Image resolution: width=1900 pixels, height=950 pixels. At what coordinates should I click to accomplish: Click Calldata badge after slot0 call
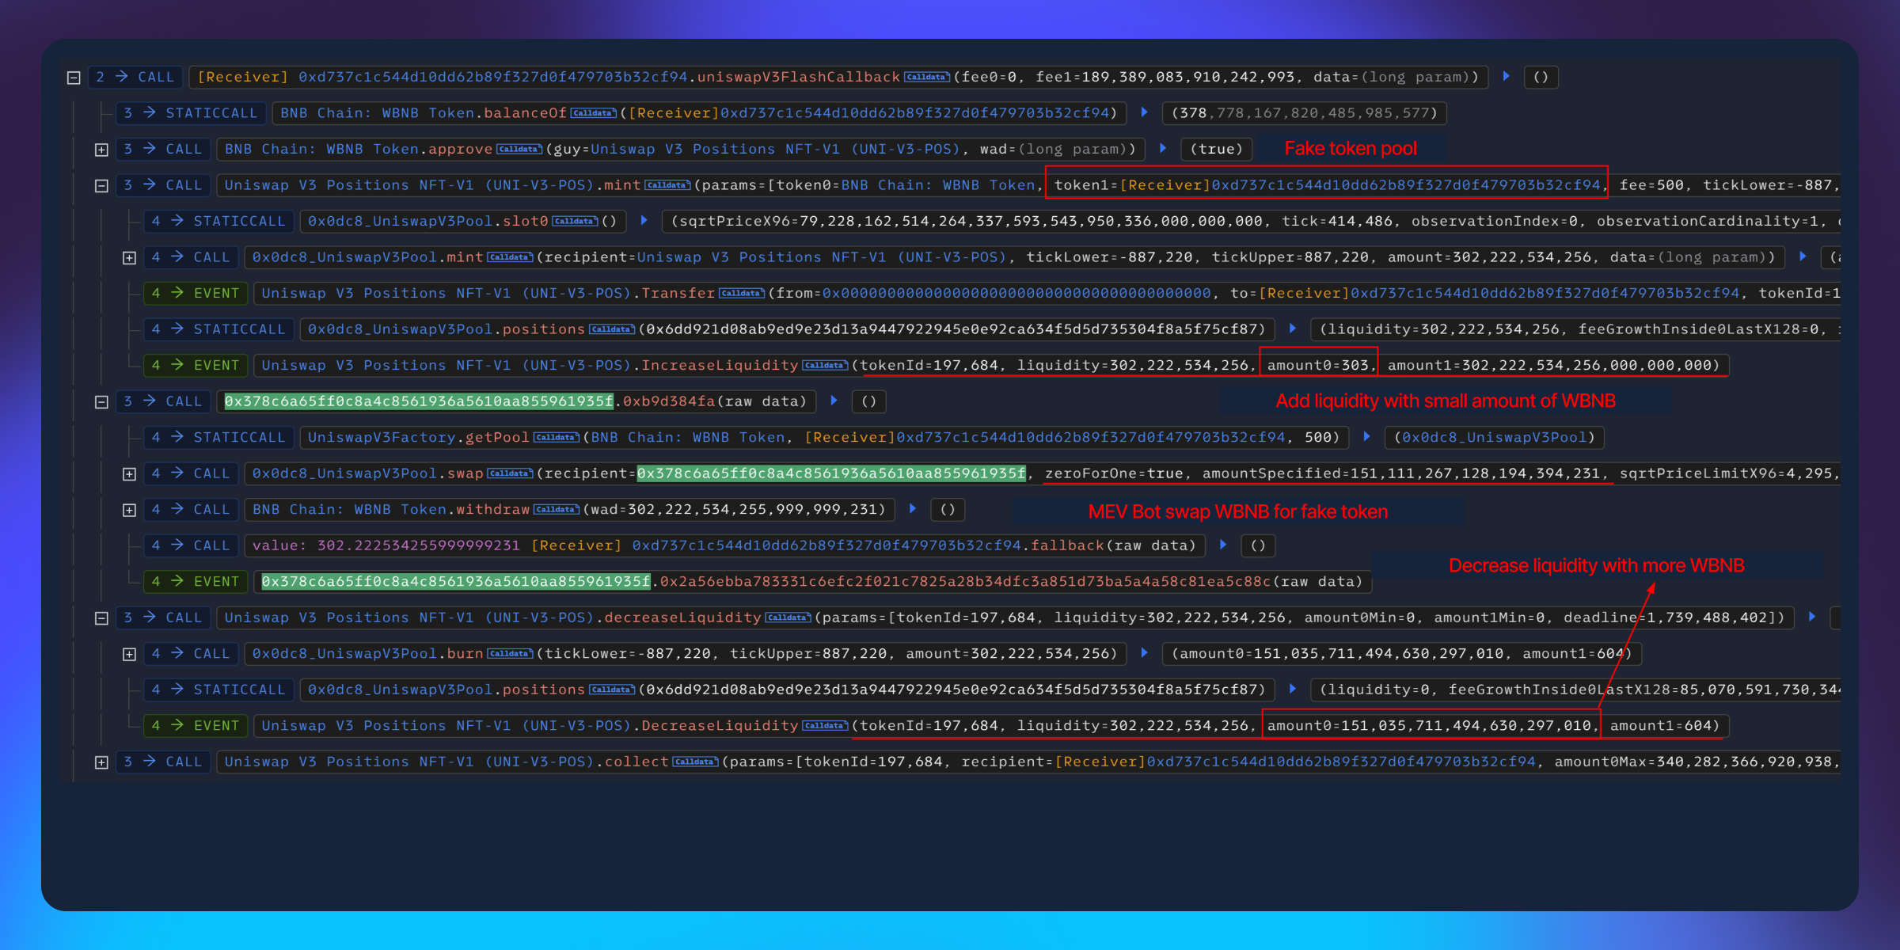tap(575, 222)
